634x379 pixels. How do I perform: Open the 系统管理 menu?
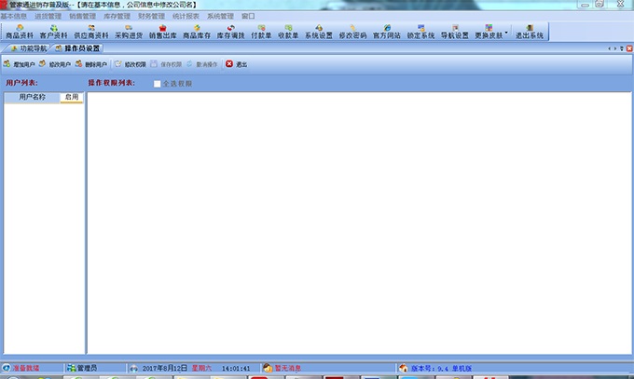click(220, 16)
